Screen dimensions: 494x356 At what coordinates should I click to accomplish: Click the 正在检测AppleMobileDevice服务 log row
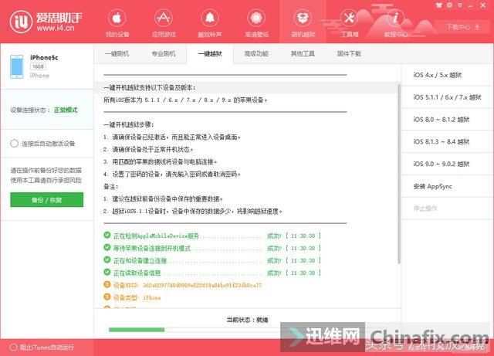(x=212, y=236)
